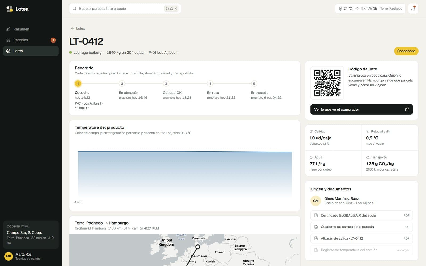Screen dimensions: 426x266
Task: Click the wind icon in weather widget
Action: coord(357,9)
